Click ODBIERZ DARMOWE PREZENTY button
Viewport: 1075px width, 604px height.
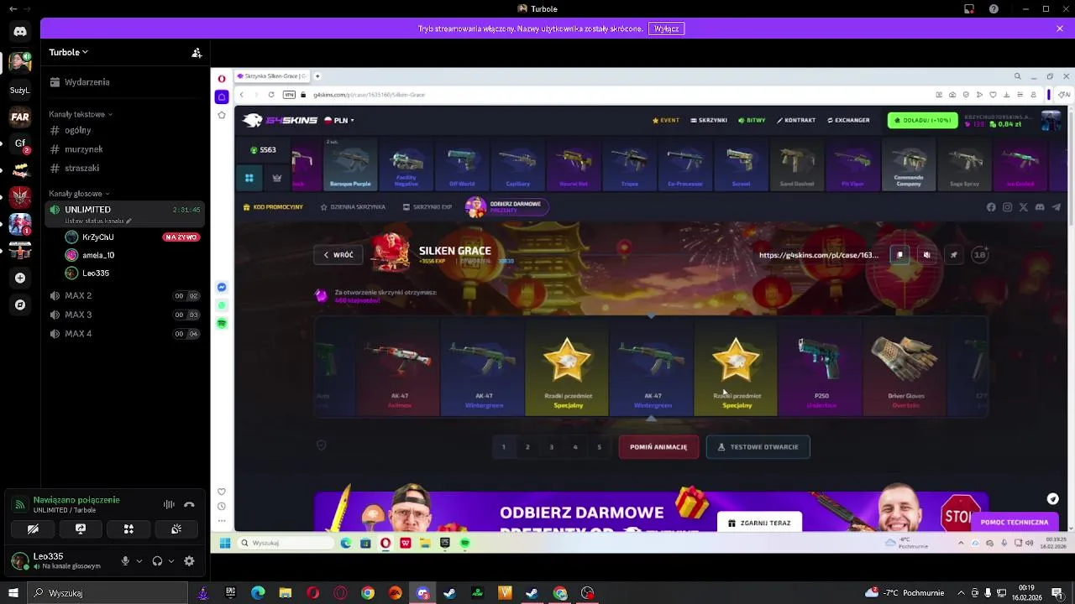506,207
